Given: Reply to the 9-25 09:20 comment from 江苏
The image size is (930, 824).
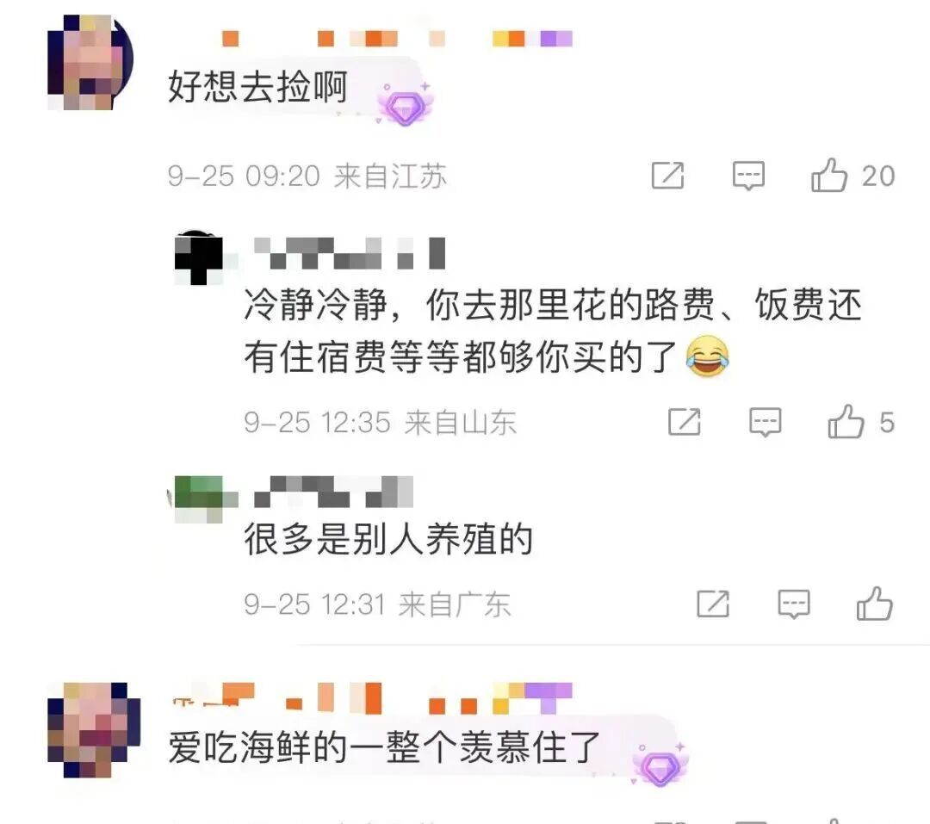Looking at the screenshot, I should point(748,176).
